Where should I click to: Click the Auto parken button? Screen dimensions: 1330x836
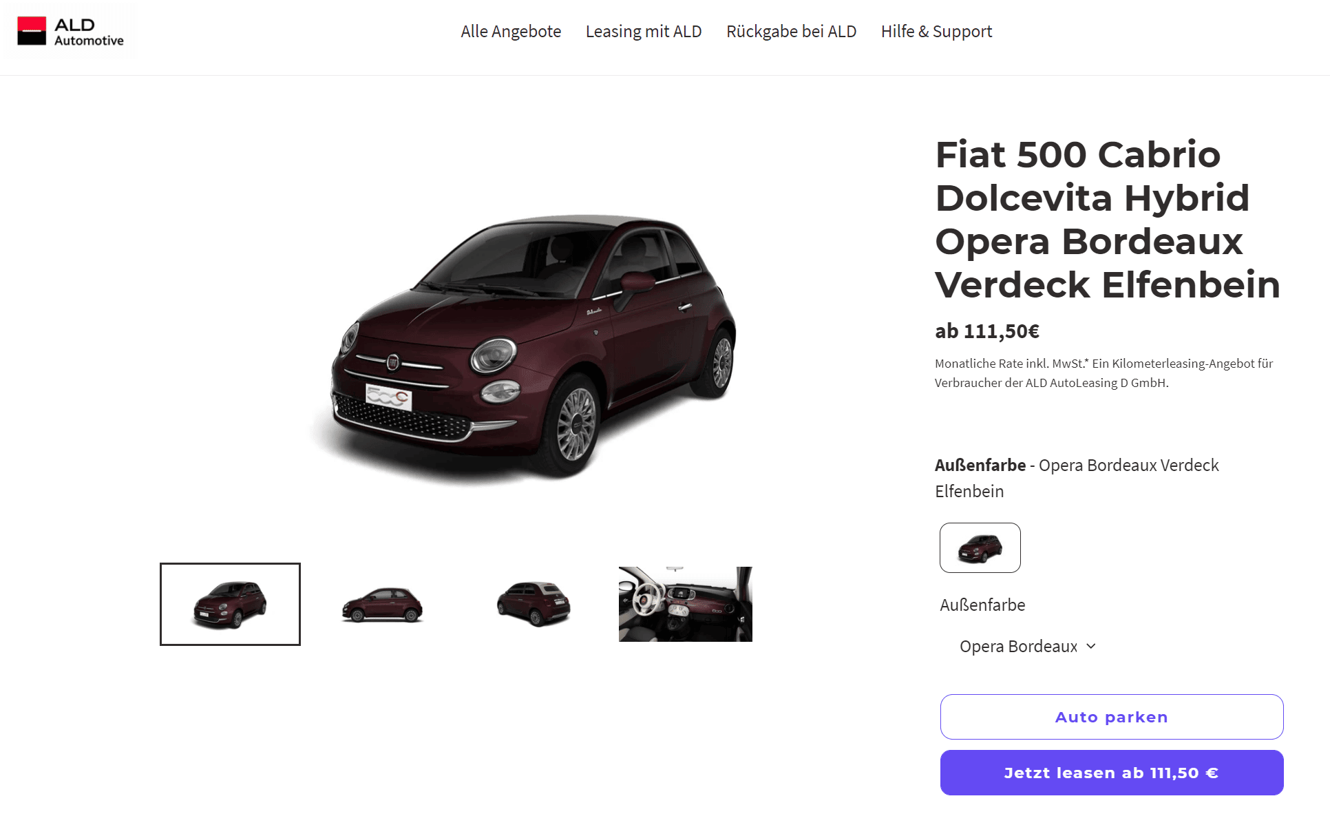[x=1112, y=717]
